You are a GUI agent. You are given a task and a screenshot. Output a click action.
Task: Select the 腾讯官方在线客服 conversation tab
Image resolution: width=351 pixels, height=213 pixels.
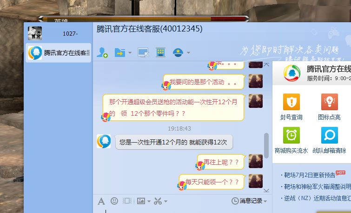point(59,53)
